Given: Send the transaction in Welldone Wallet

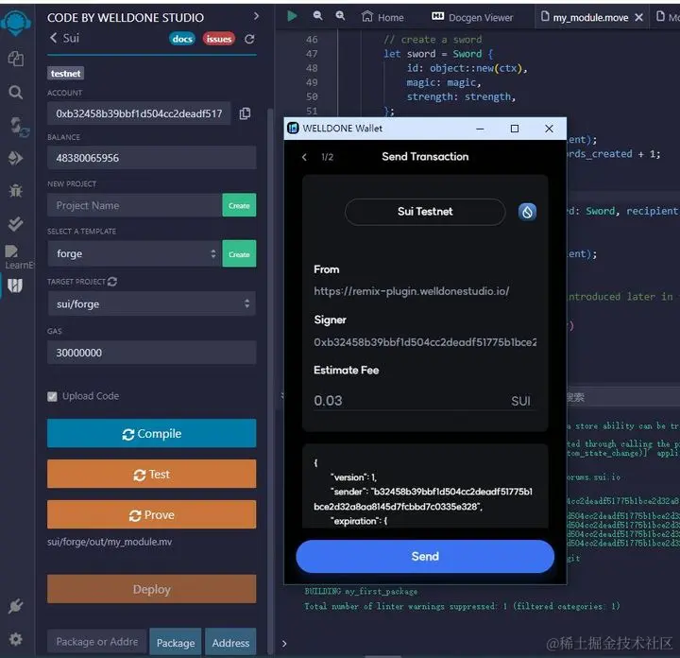Looking at the screenshot, I should (x=425, y=556).
